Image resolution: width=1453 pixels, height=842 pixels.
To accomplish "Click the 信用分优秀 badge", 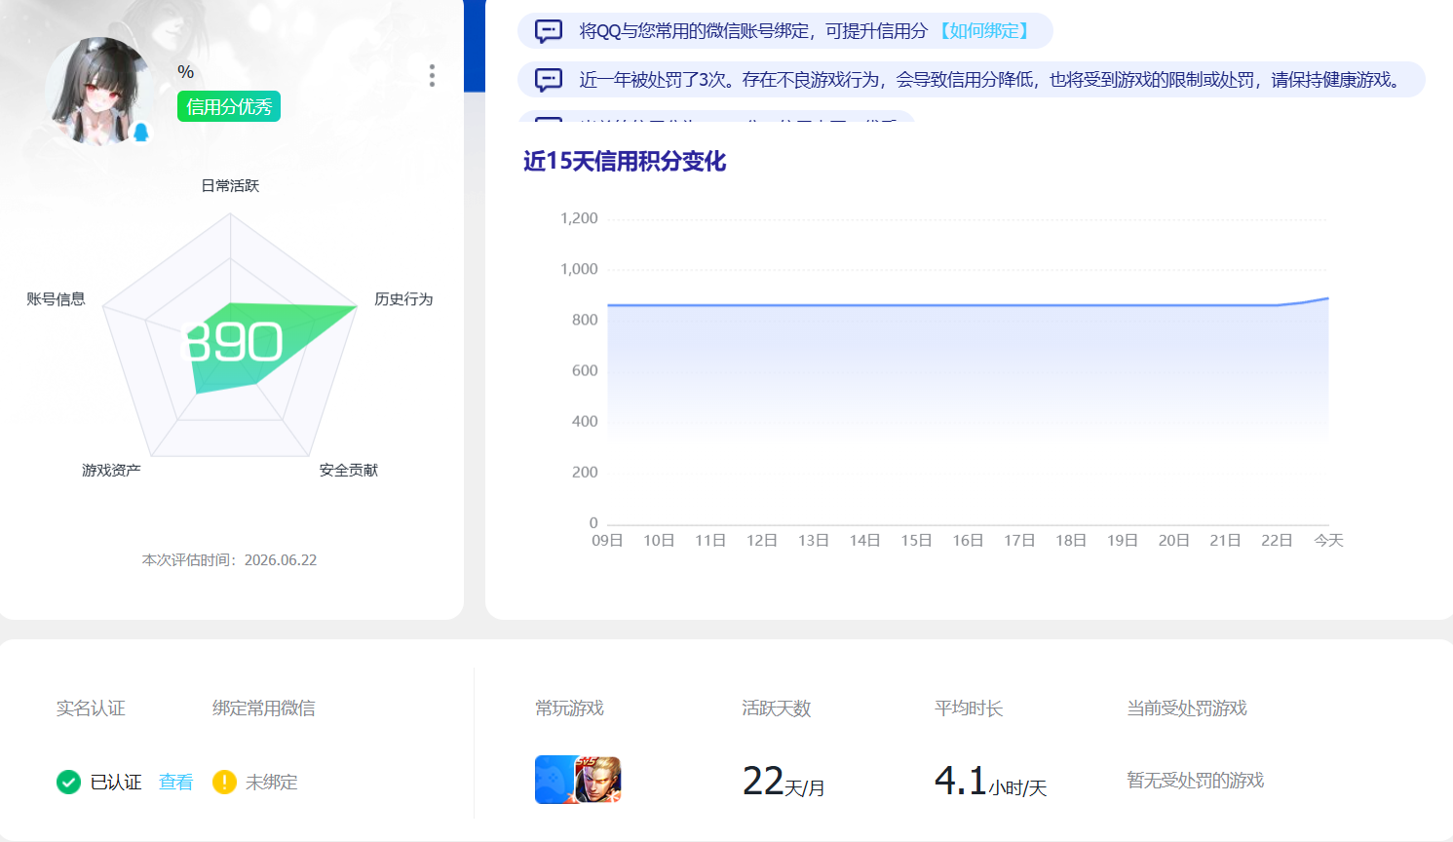I will tap(229, 106).
